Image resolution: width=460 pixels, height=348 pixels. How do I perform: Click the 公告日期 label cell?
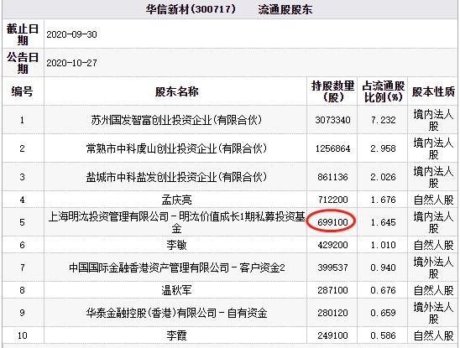[x=23, y=63]
